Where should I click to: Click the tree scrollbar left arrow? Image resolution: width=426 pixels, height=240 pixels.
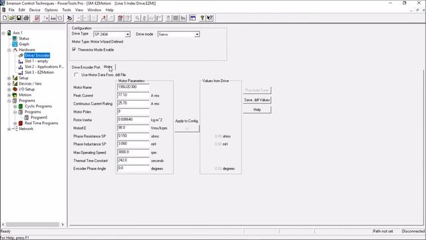[x=3, y=225]
